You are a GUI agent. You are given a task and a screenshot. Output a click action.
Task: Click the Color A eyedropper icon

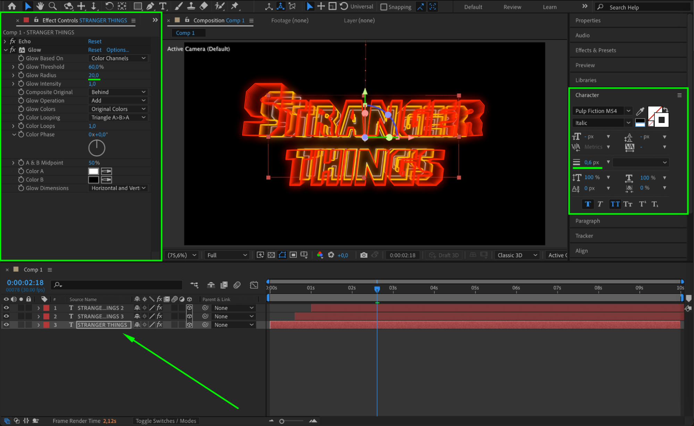(x=106, y=171)
